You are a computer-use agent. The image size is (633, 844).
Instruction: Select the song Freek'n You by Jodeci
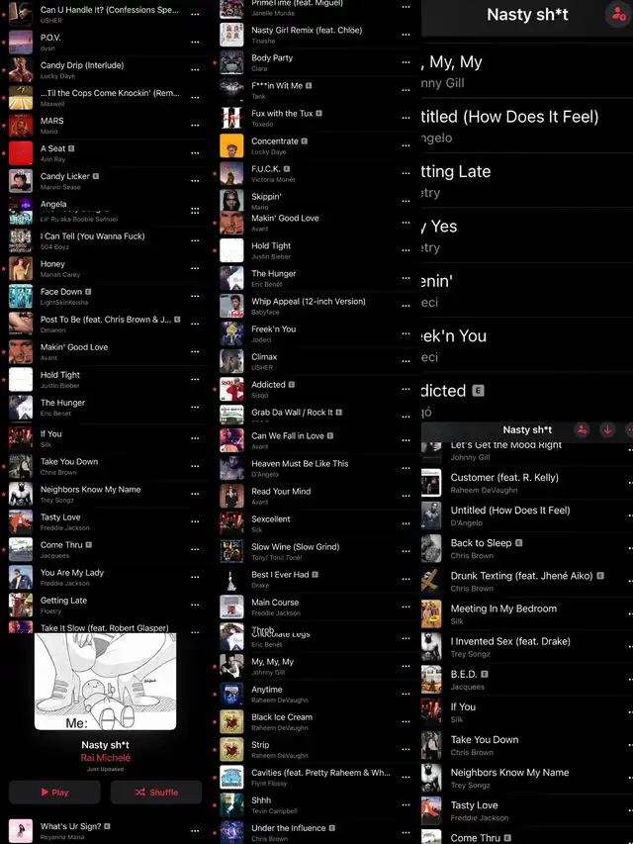pyautogui.click(x=315, y=333)
